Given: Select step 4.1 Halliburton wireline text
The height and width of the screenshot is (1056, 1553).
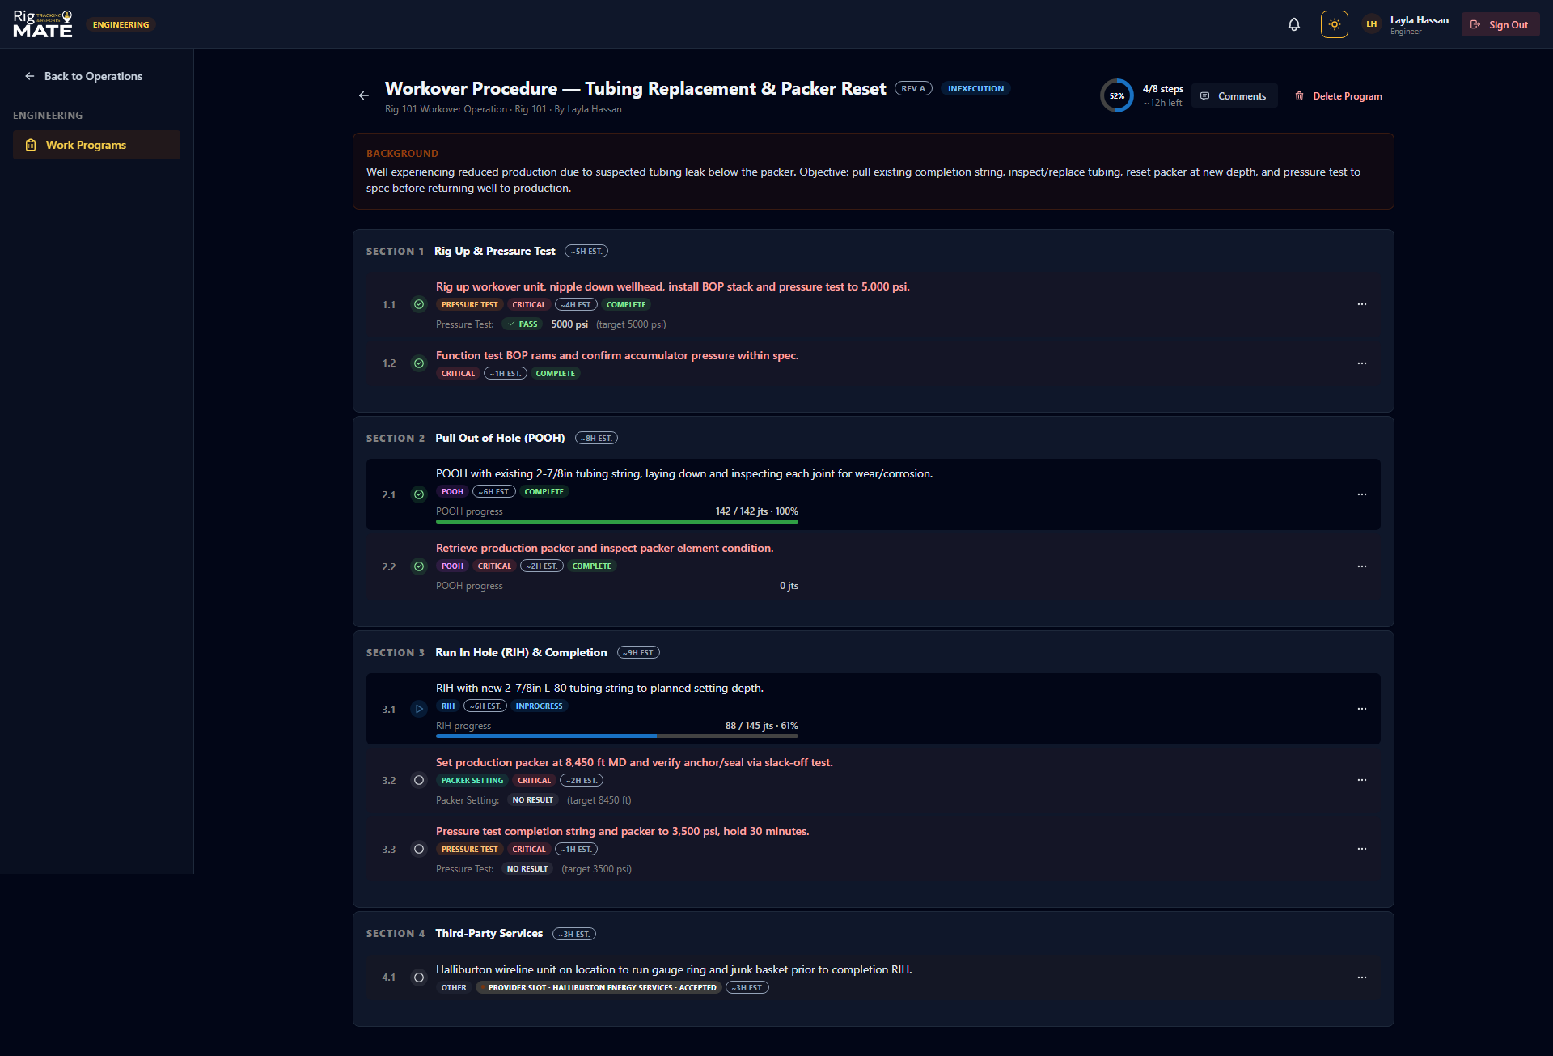Looking at the screenshot, I should 674,969.
